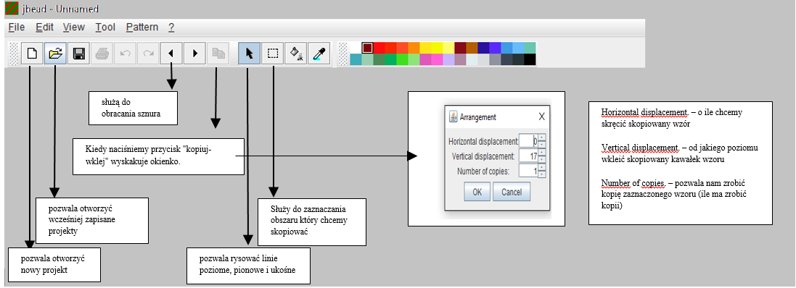This screenshot has width=796, height=288.
Task: Create a new pattern with the blank page icon
Action: coord(32,53)
